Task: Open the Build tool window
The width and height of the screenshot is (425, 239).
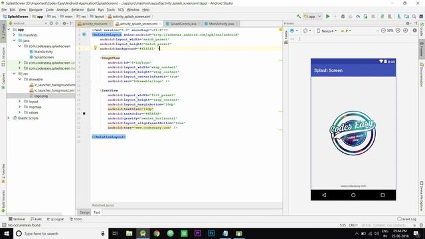Action: click(36, 219)
